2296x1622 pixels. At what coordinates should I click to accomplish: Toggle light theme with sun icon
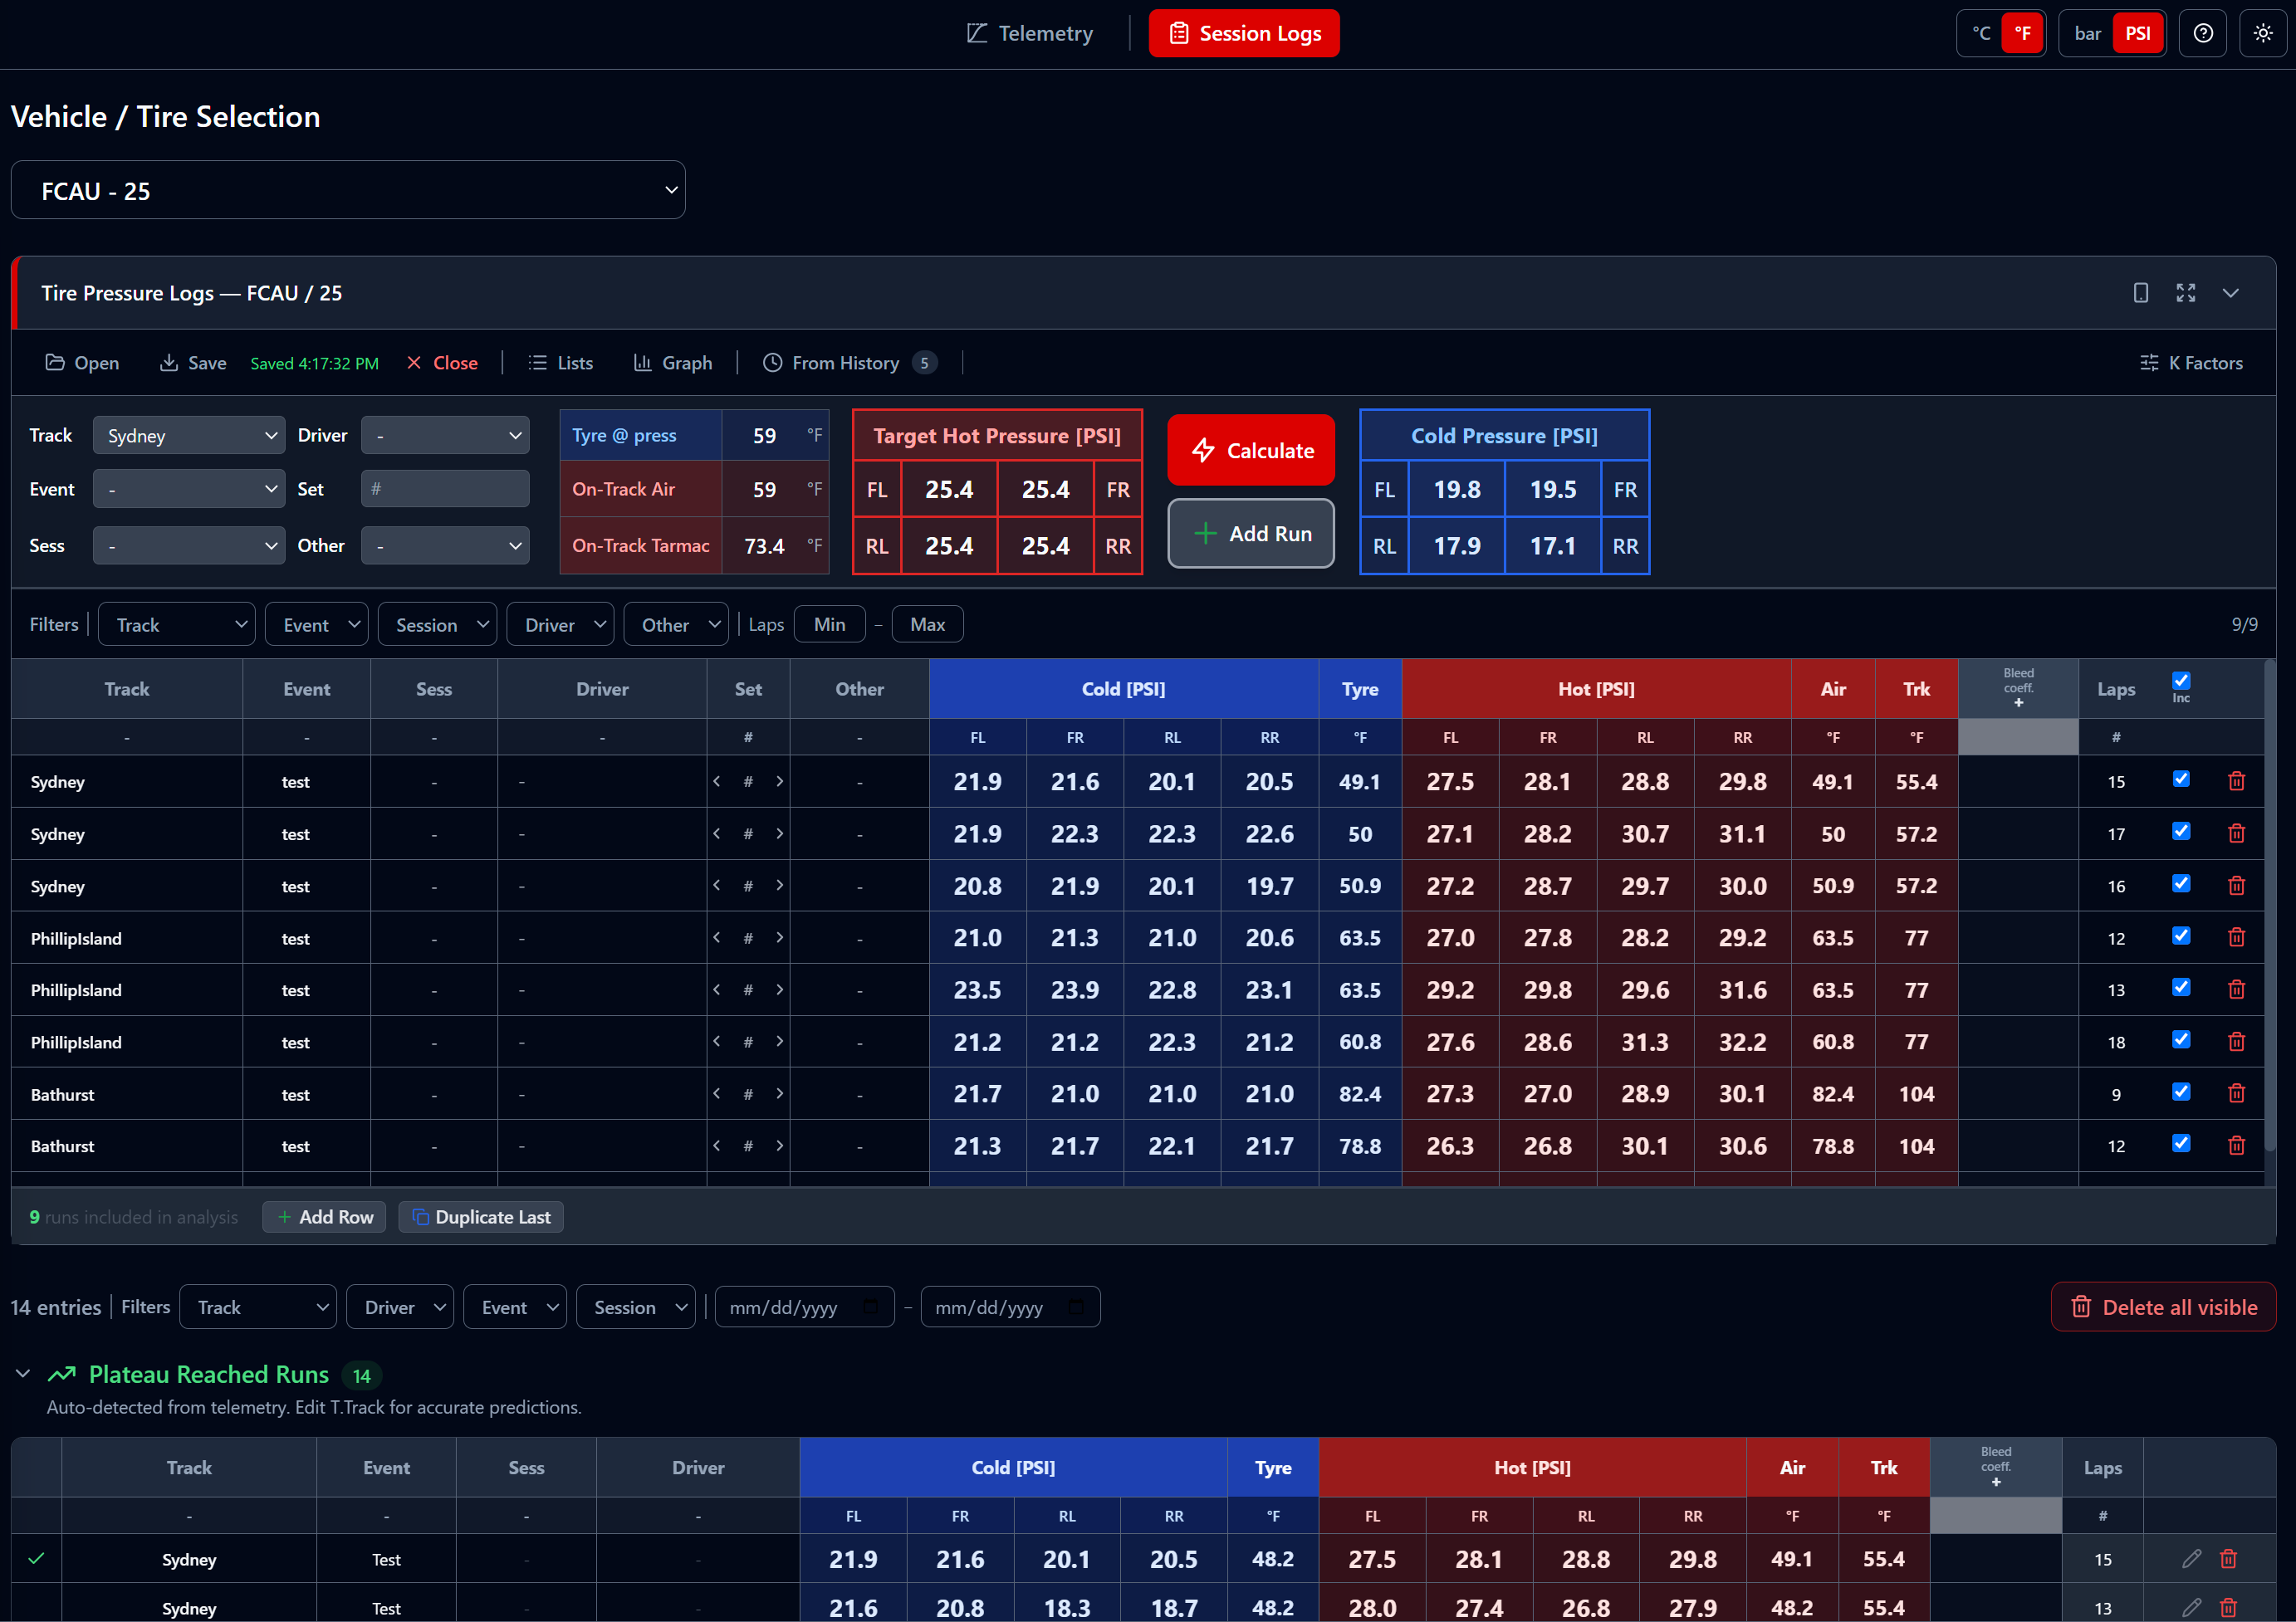pyautogui.click(x=2263, y=33)
